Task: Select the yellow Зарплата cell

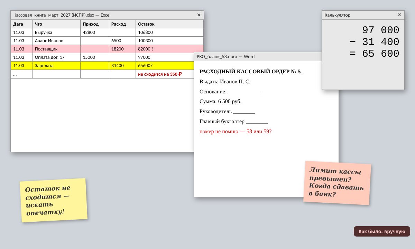Action: 57,66
